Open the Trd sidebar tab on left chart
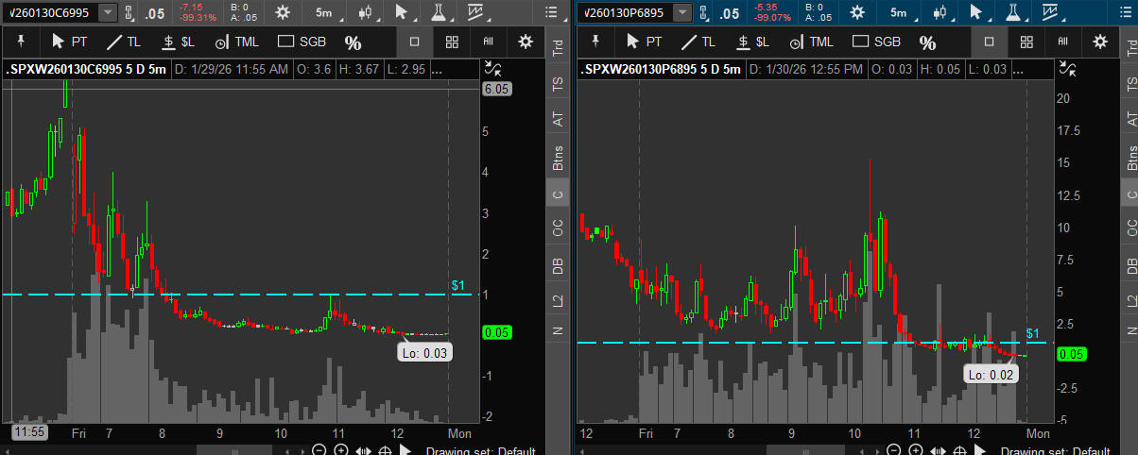 pyautogui.click(x=559, y=49)
